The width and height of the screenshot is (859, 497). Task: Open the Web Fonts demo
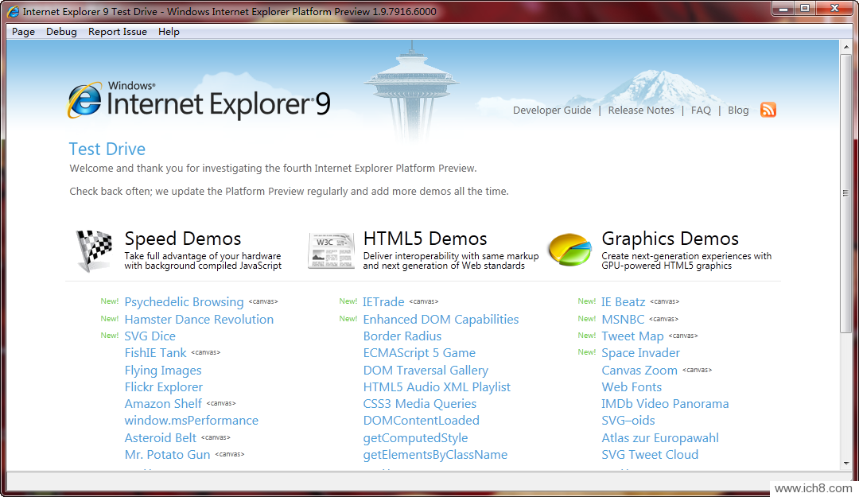[632, 386]
